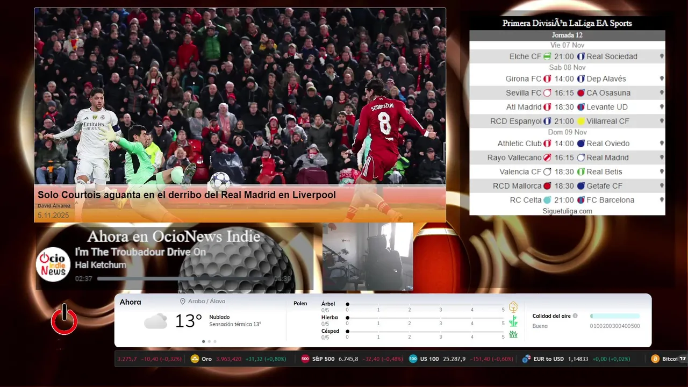The height and width of the screenshot is (387, 688).
Task: Click location pin in Rayo Vallecano match row
Action: coord(662,158)
